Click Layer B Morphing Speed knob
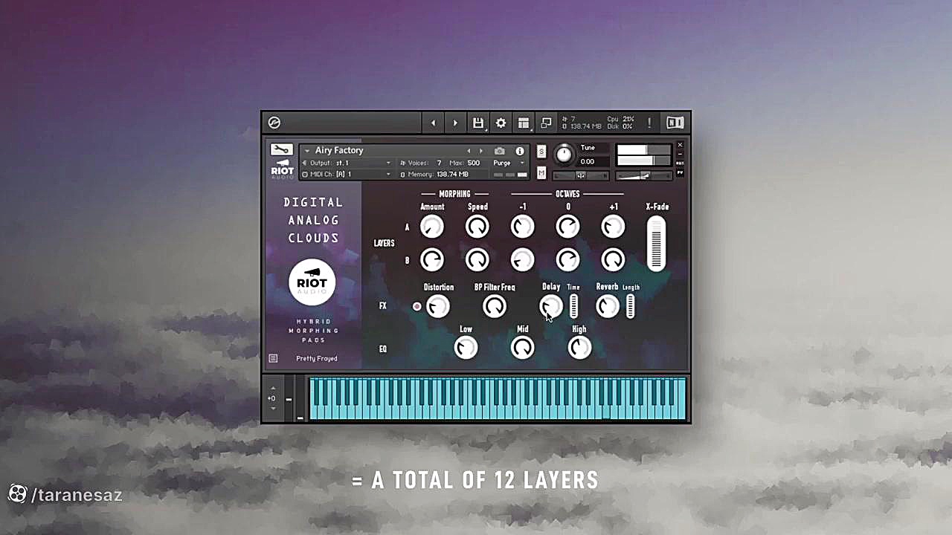The image size is (952, 535). pyautogui.click(x=477, y=259)
